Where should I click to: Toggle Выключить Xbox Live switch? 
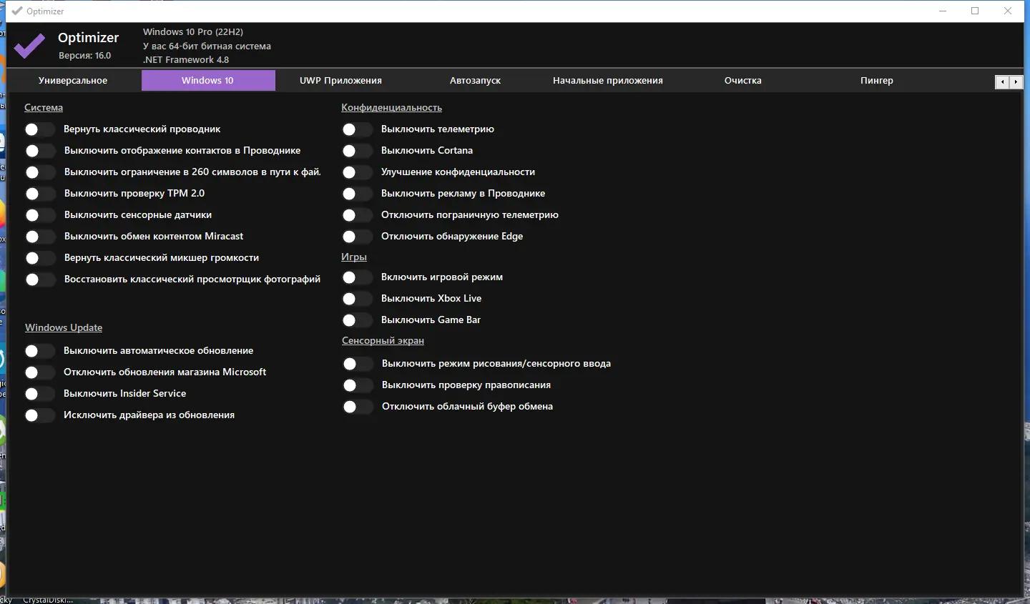pos(357,299)
